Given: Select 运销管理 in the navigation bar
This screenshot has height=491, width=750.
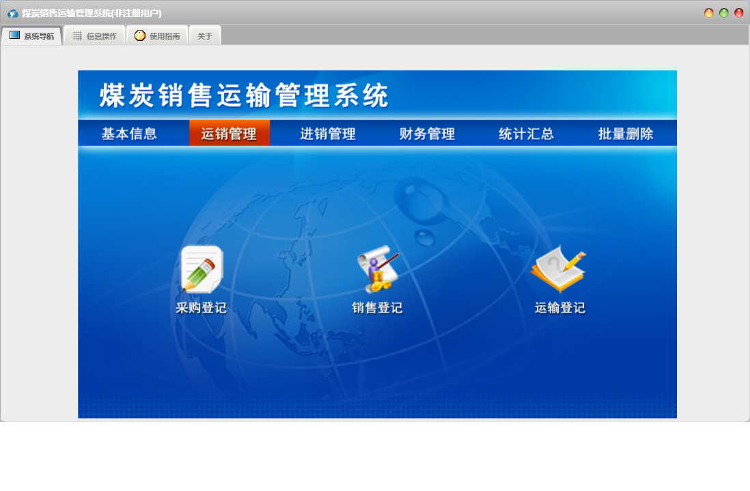Looking at the screenshot, I should [229, 133].
